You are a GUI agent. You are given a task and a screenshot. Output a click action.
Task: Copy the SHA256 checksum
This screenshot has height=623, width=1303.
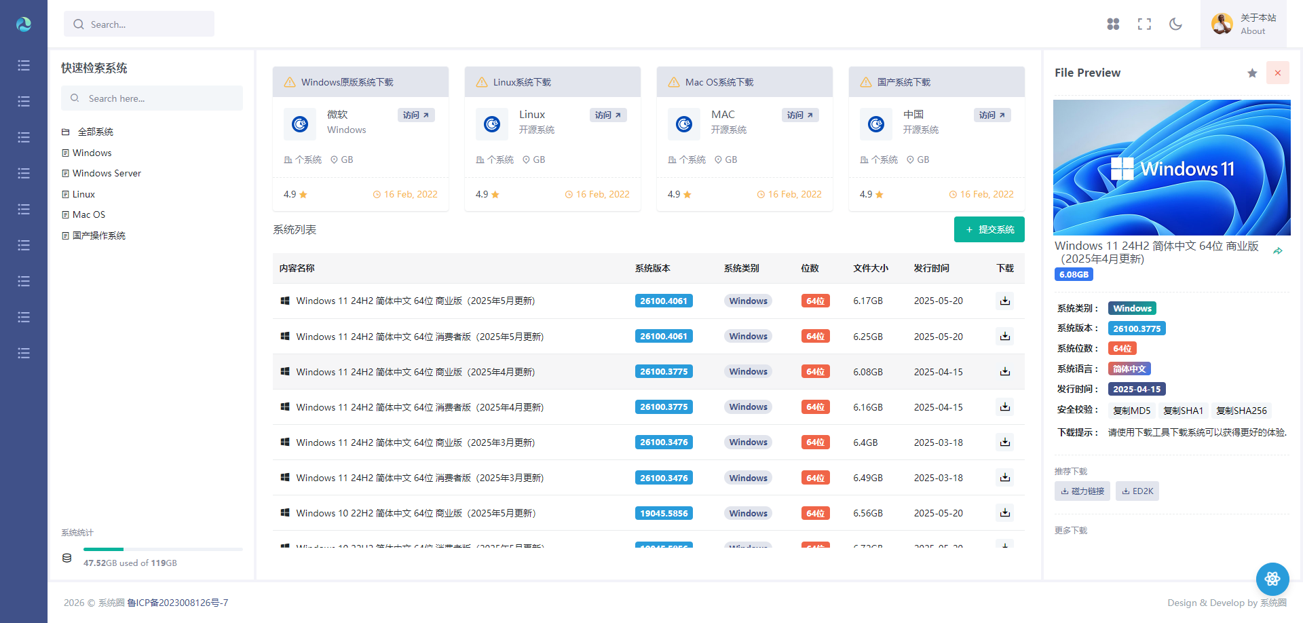click(1241, 410)
